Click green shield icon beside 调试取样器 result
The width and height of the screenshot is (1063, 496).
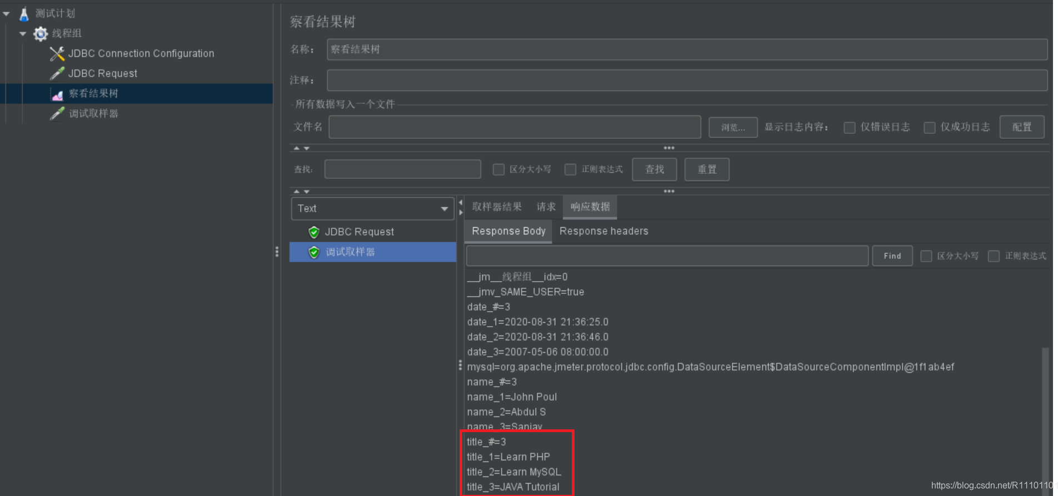[314, 252]
